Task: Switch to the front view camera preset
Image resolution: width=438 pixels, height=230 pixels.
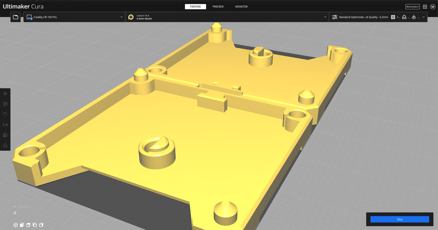Action: point(22,225)
